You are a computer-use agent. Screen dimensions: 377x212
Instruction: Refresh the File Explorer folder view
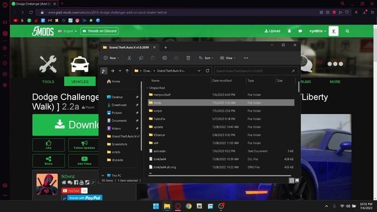point(207,71)
